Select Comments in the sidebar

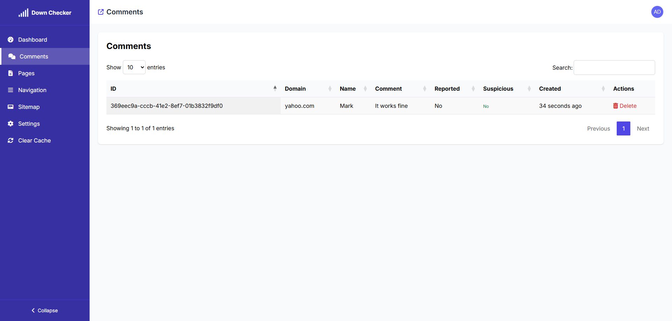pos(45,56)
